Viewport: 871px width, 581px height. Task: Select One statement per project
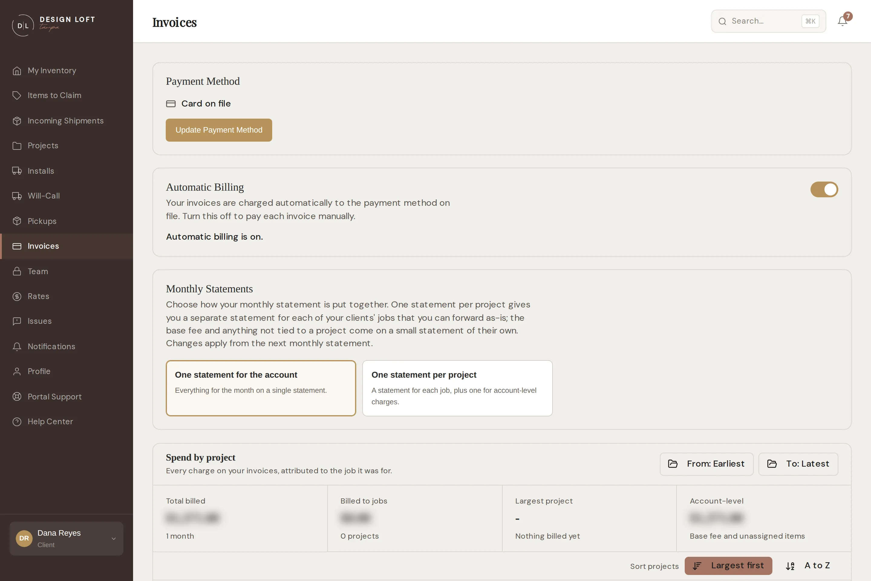pos(457,388)
